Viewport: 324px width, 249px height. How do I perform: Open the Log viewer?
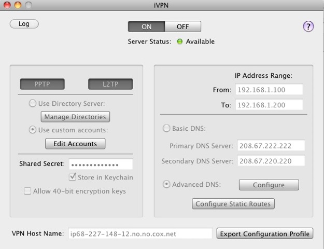point(24,24)
